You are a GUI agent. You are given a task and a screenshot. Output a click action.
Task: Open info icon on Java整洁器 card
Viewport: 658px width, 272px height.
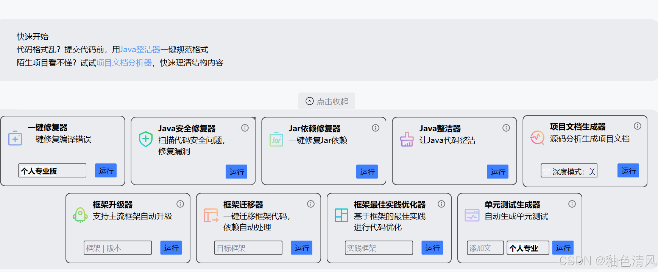[x=506, y=128]
